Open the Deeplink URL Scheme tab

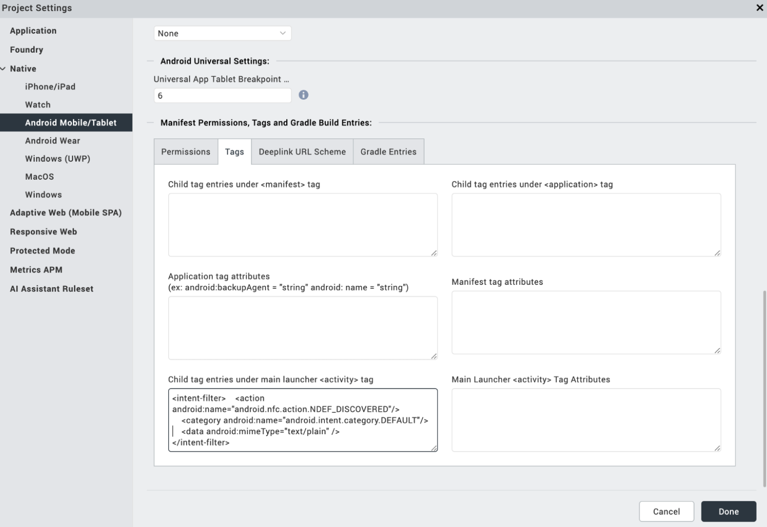pyautogui.click(x=302, y=152)
